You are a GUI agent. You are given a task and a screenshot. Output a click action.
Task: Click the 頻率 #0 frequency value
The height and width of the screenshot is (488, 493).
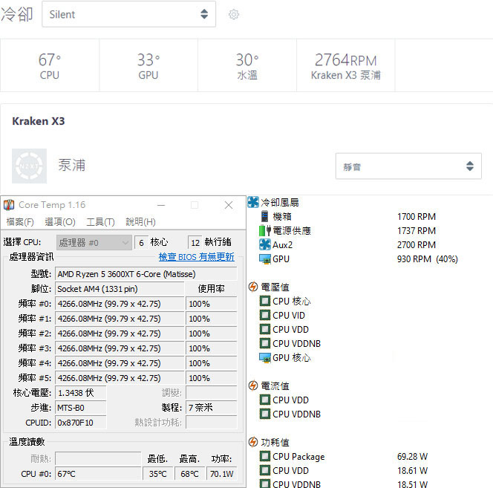click(x=120, y=304)
